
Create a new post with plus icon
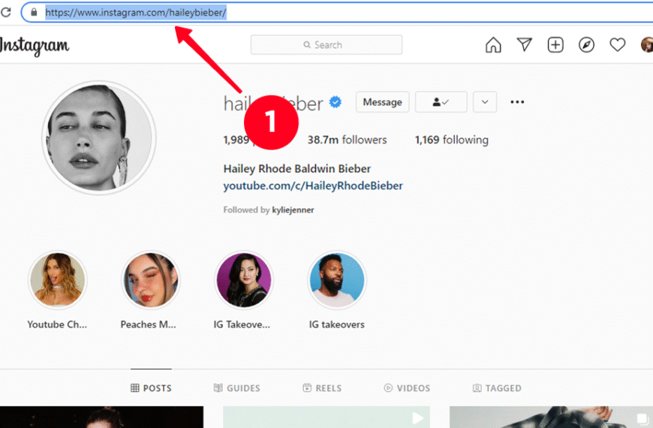(x=555, y=44)
